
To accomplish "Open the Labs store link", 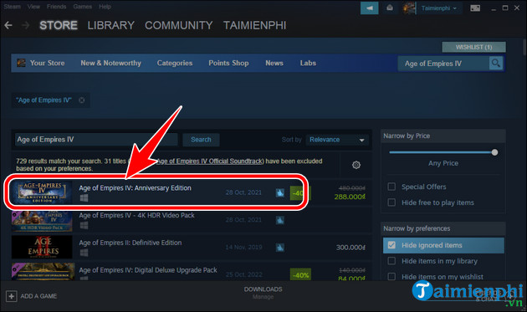I will pos(308,64).
